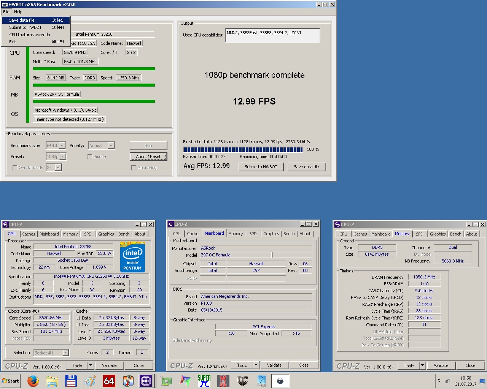
Task: Open Graphics tab in CPU-Z CPU window
Action: click(106, 234)
